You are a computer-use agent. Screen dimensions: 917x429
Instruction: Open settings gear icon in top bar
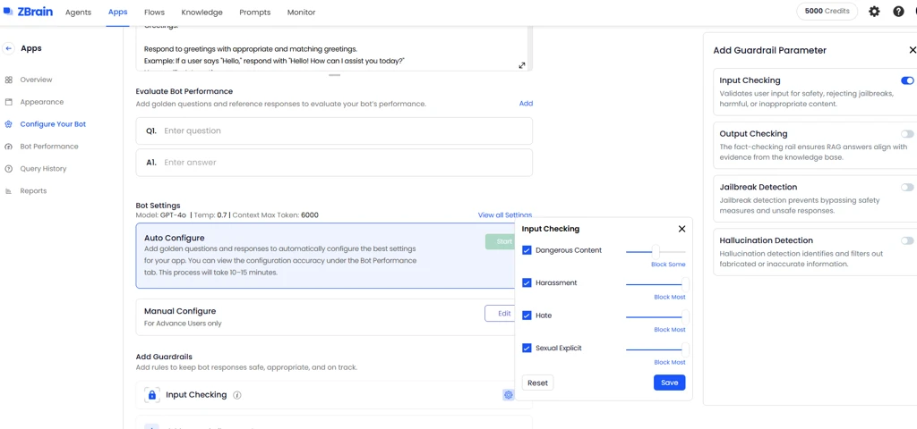point(874,12)
